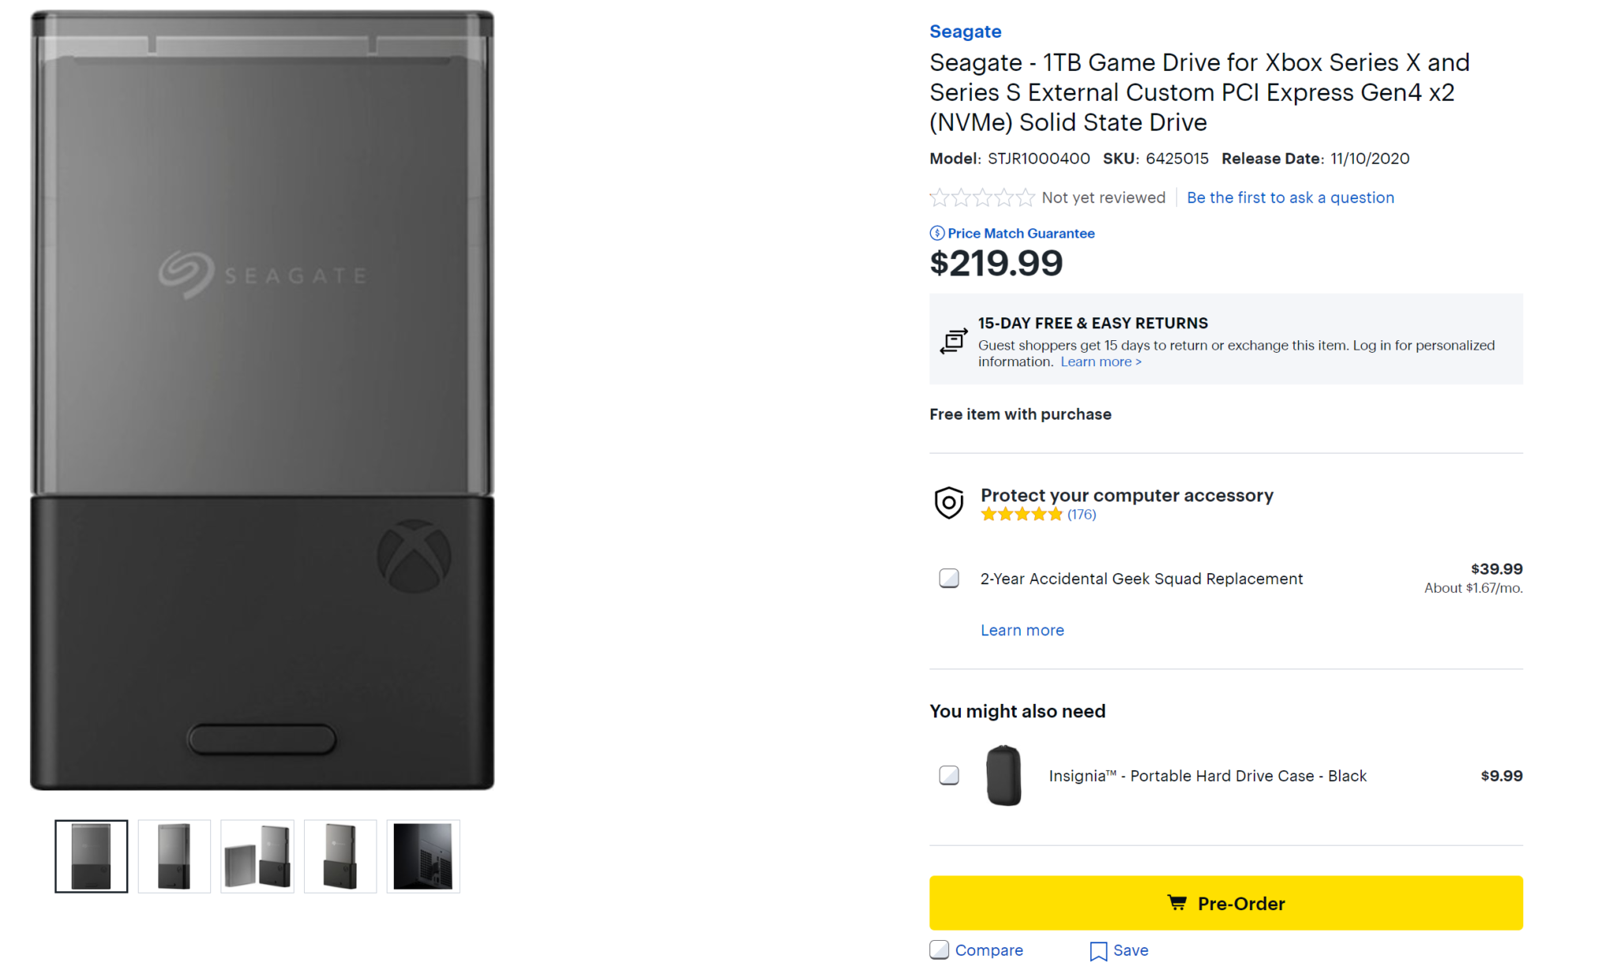
Task: Enable the Compare checkbox
Action: 939,950
